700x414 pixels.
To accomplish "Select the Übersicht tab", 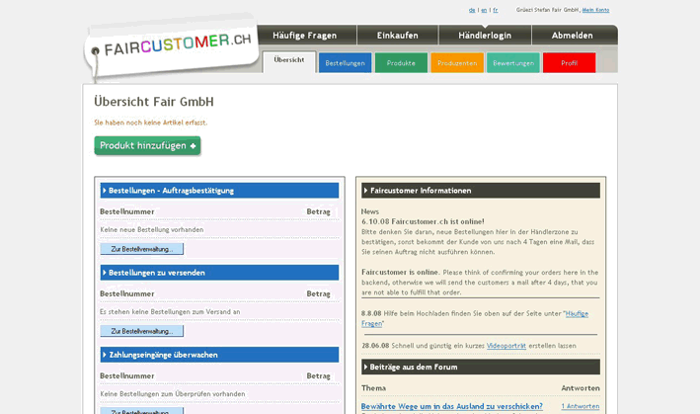I will point(289,61).
